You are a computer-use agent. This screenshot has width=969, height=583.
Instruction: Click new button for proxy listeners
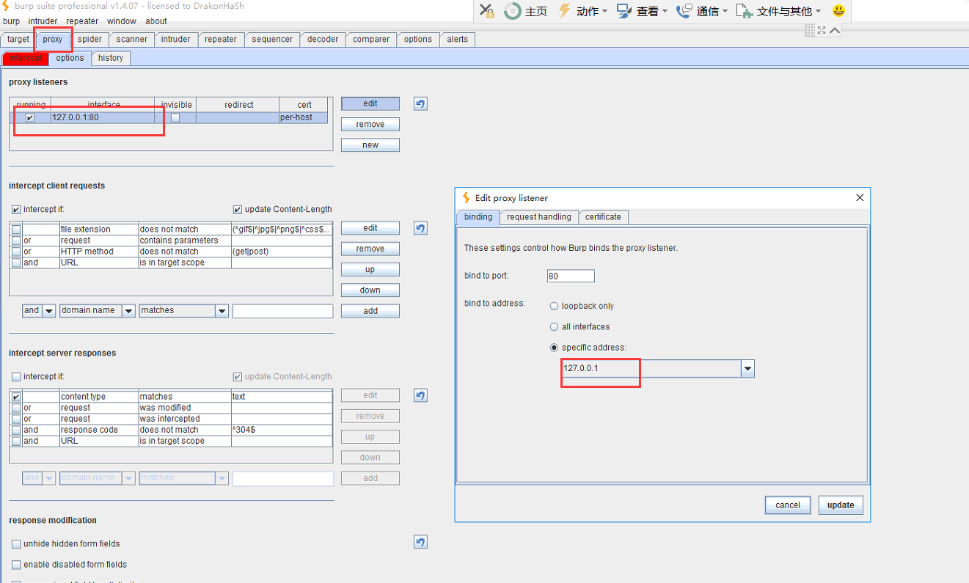(370, 145)
